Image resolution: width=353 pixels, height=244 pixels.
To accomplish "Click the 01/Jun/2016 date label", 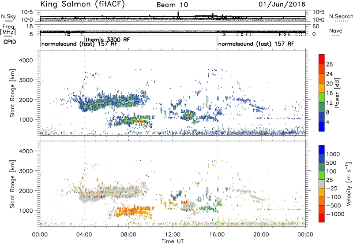I will 282,4.
